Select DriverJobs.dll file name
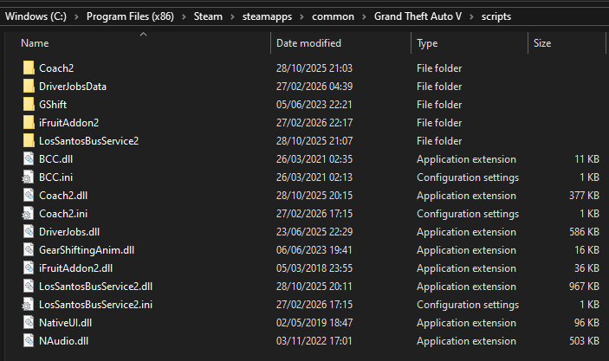Viewport: 609px width, 361px height. pos(69,232)
